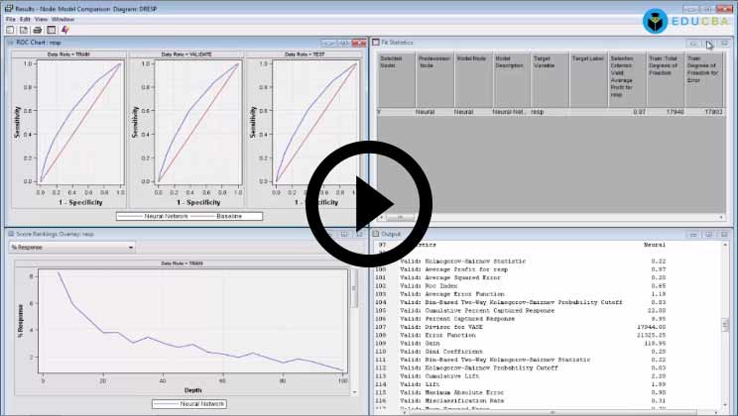Open the View menu

click(x=41, y=19)
